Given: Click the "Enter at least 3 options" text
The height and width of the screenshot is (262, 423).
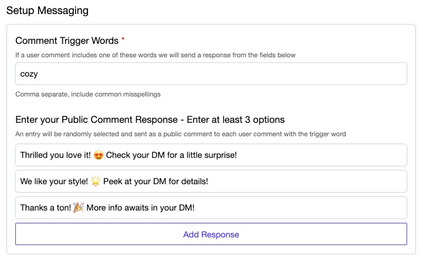Looking at the screenshot, I should point(235,119).
